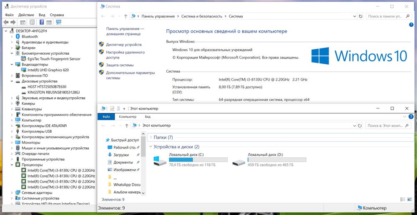Select the Bluetooth device category icon
Viewport: 417px width, 215px height.
click(18, 36)
